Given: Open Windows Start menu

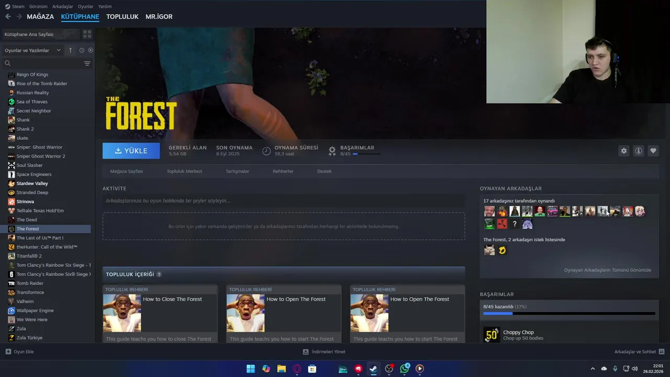Looking at the screenshot, I should tap(251, 369).
